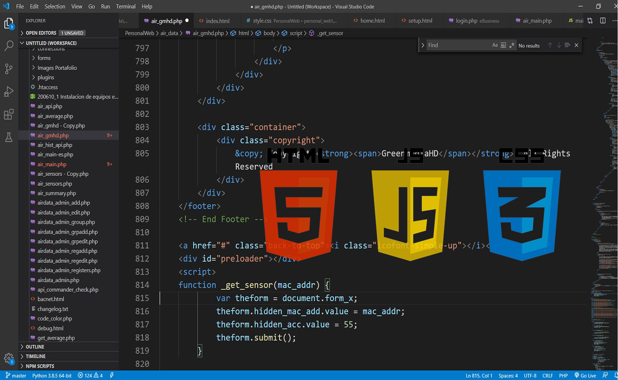
Task: Click the master branch indicator
Action: (x=16, y=376)
